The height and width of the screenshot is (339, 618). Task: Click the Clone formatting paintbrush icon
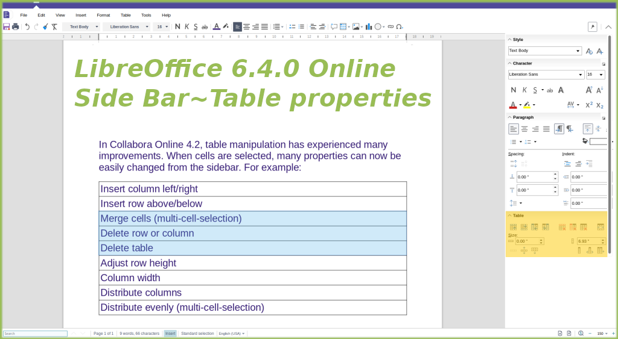tap(45, 26)
